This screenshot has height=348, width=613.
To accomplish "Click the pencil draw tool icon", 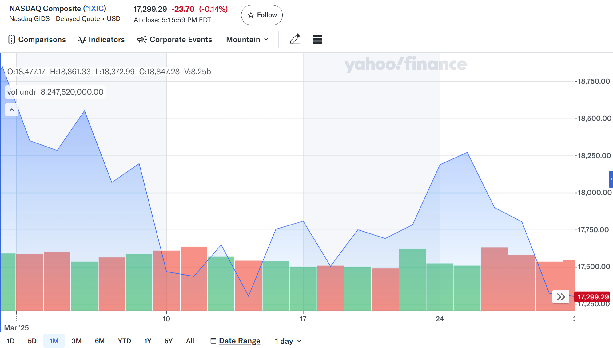I will coord(295,39).
